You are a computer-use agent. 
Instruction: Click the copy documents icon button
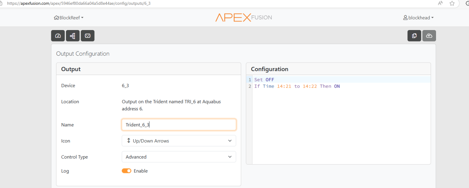[x=414, y=36]
